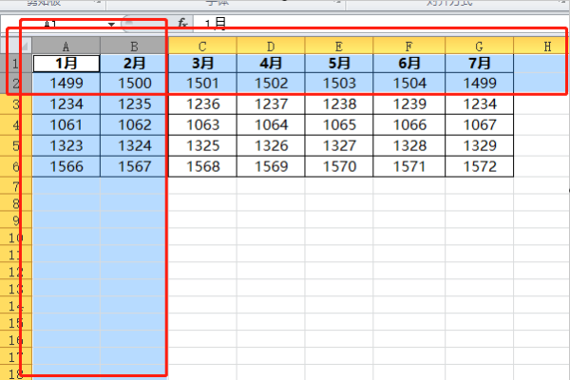
Task: Select column C header
Action: point(202,47)
